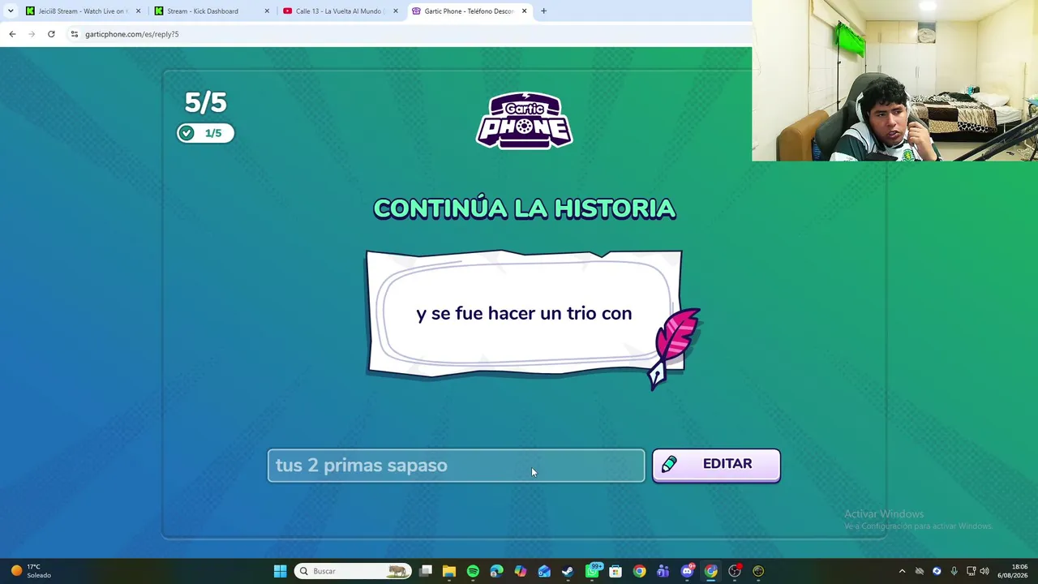
Task: Expand the tab search dropdown
Action: [11, 11]
